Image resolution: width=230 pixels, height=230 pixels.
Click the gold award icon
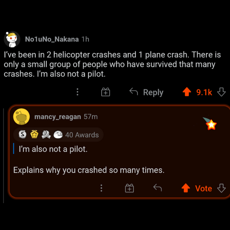[x=34, y=135]
